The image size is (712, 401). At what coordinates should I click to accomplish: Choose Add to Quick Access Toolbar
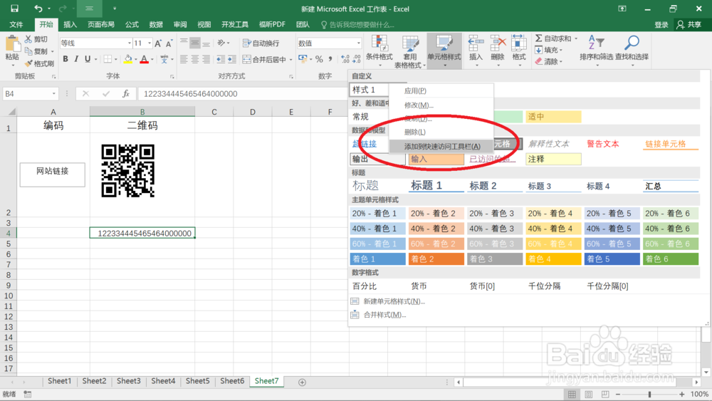tap(441, 146)
